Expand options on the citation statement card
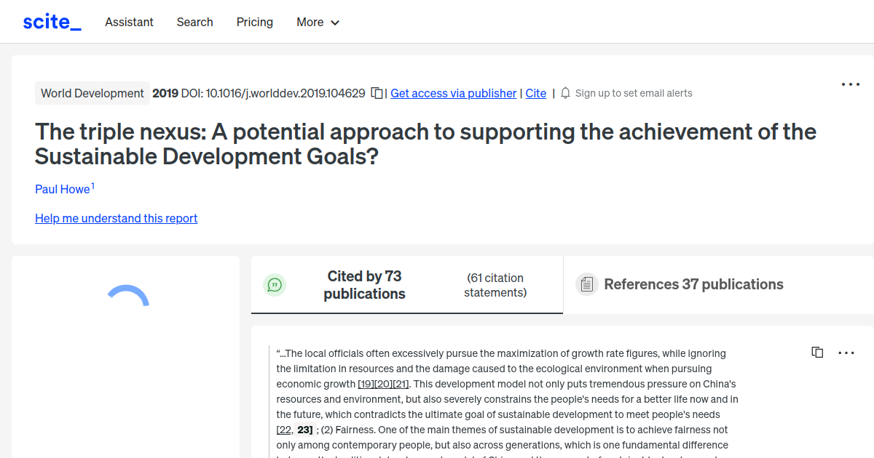The height and width of the screenshot is (458, 874). tap(846, 353)
